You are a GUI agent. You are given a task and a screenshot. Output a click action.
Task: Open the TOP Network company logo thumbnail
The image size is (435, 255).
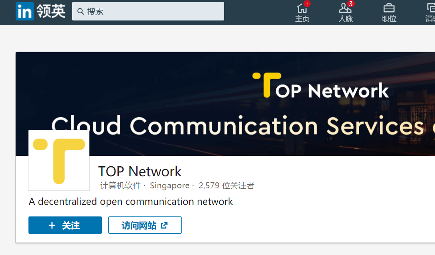pos(59,160)
